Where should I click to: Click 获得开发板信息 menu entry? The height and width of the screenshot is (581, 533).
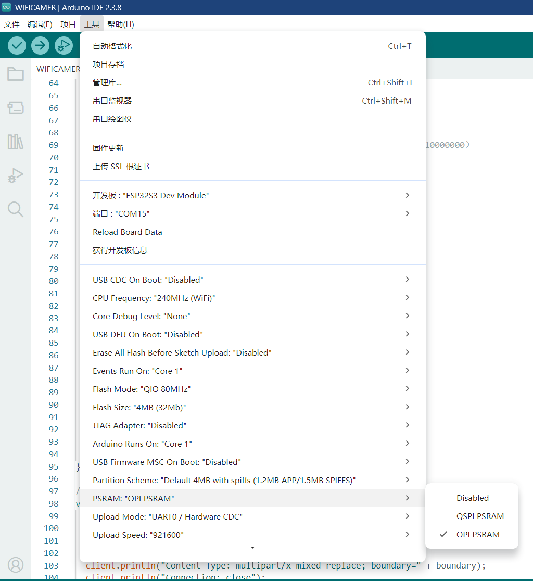pyautogui.click(x=252, y=250)
